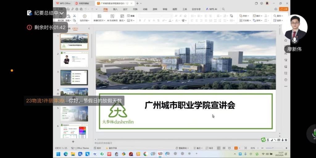The image size is (316, 158).
Task: Start slideshow from current slide icon
Action: point(85,16)
